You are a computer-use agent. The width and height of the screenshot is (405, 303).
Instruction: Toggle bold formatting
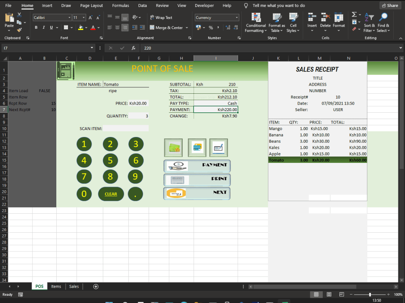(36, 27)
